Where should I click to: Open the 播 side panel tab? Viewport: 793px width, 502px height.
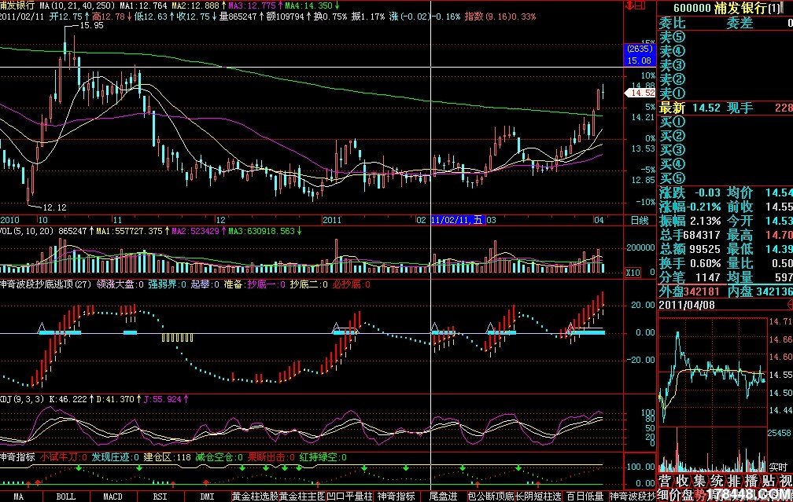[751, 481]
